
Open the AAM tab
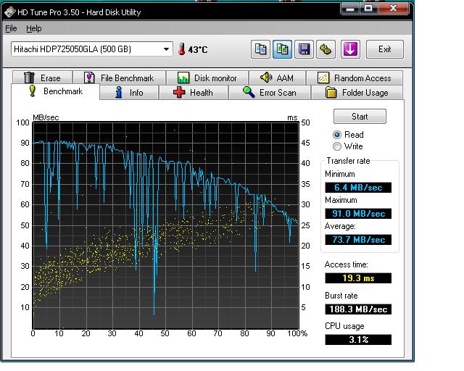[x=277, y=78]
